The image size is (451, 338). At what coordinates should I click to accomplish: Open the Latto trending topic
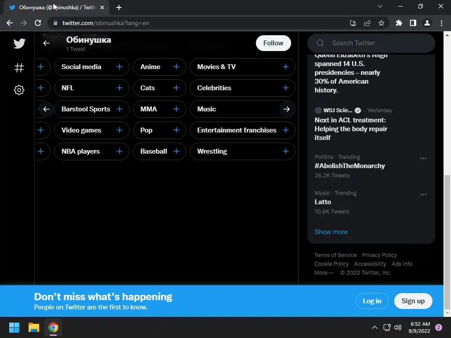[x=323, y=202]
